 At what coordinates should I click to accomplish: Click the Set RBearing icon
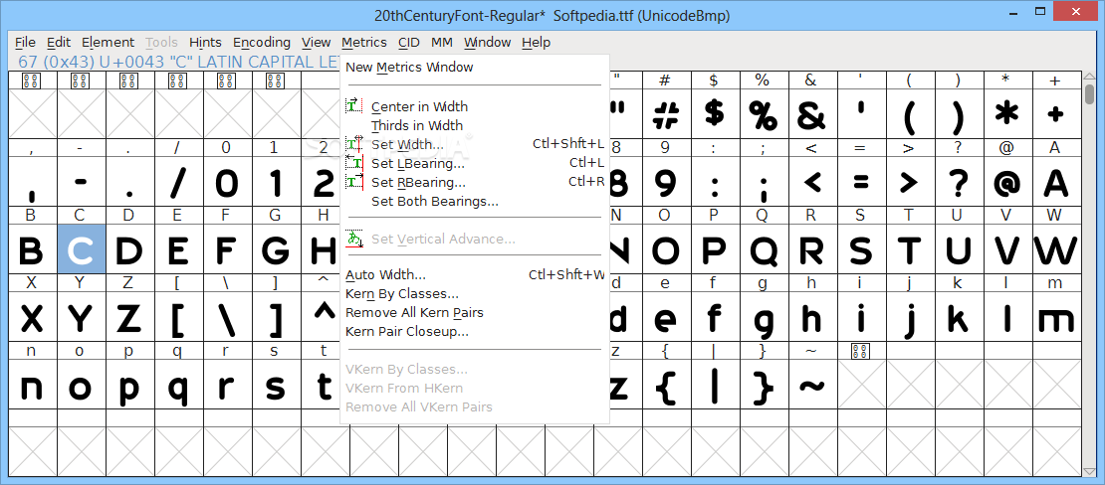353,182
